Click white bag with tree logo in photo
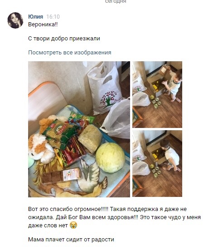 105,88
